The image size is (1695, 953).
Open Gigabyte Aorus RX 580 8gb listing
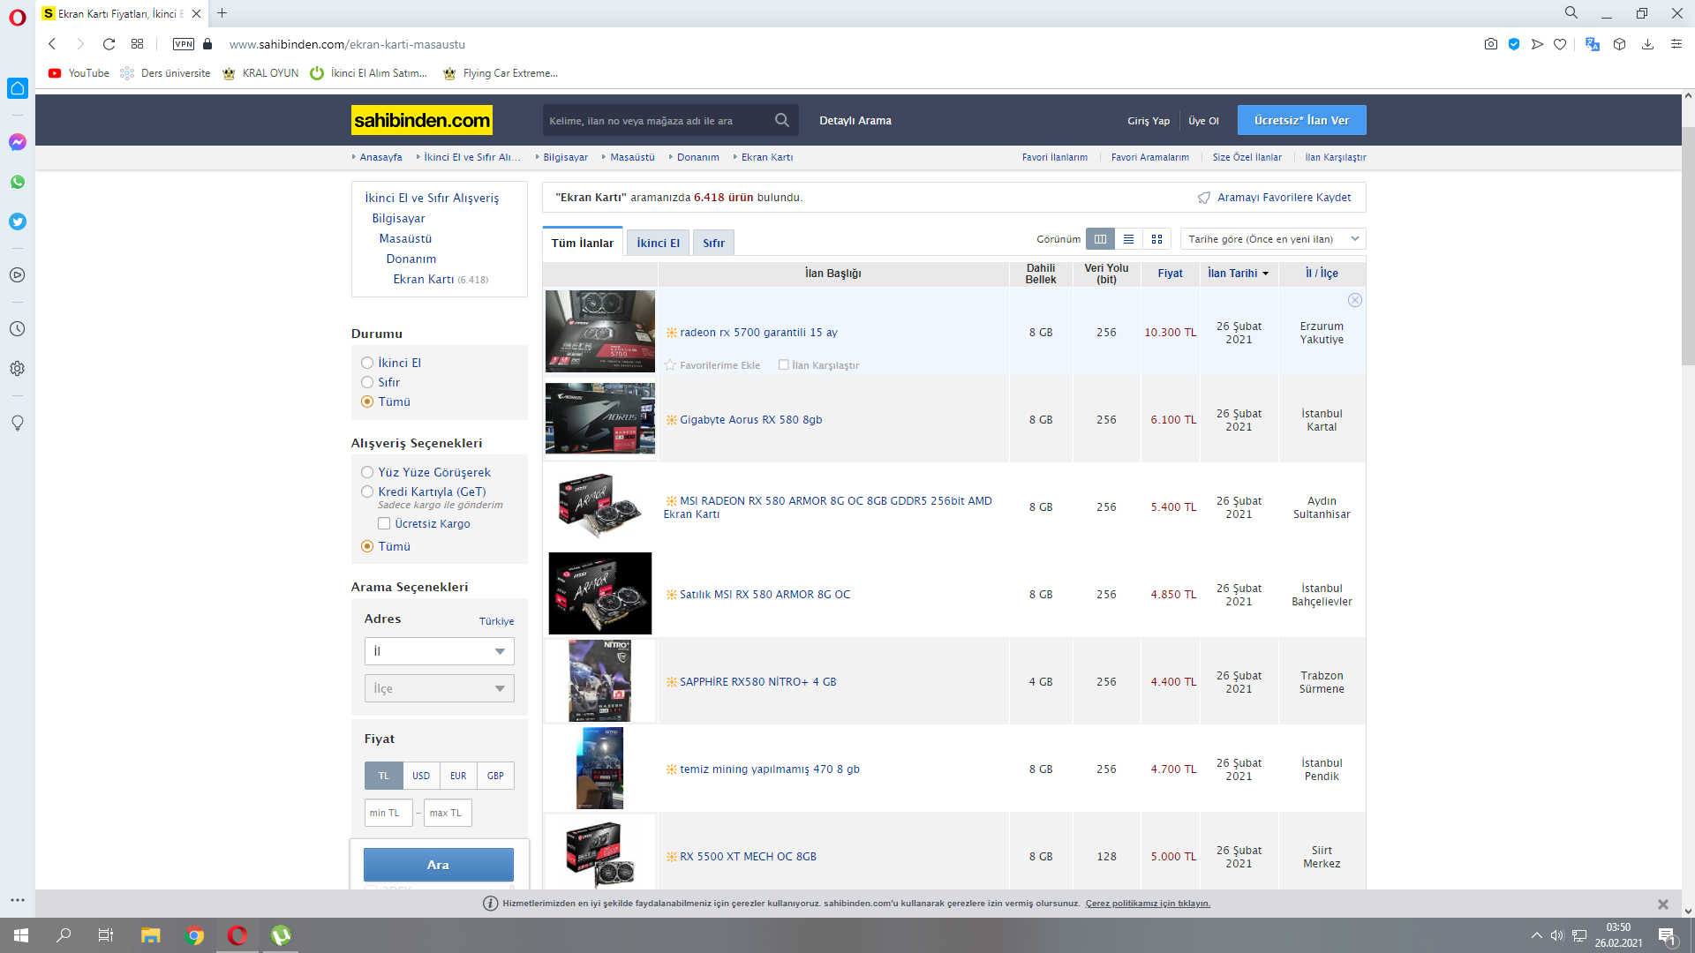tap(750, 420)
